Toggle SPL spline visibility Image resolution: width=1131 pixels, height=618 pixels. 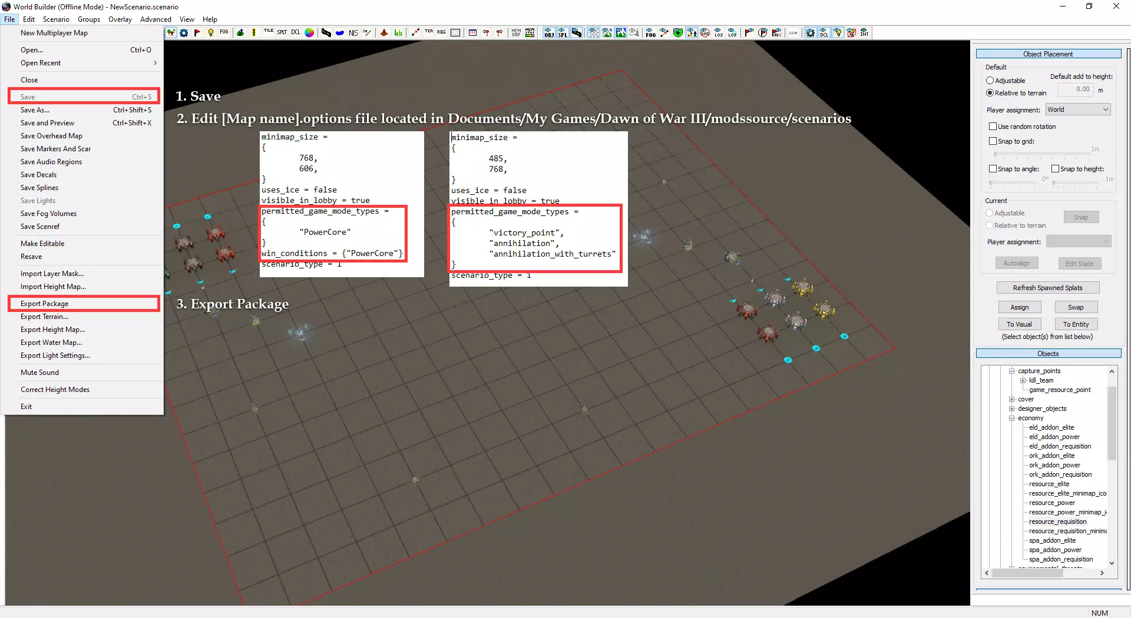(x=563, y=33)
